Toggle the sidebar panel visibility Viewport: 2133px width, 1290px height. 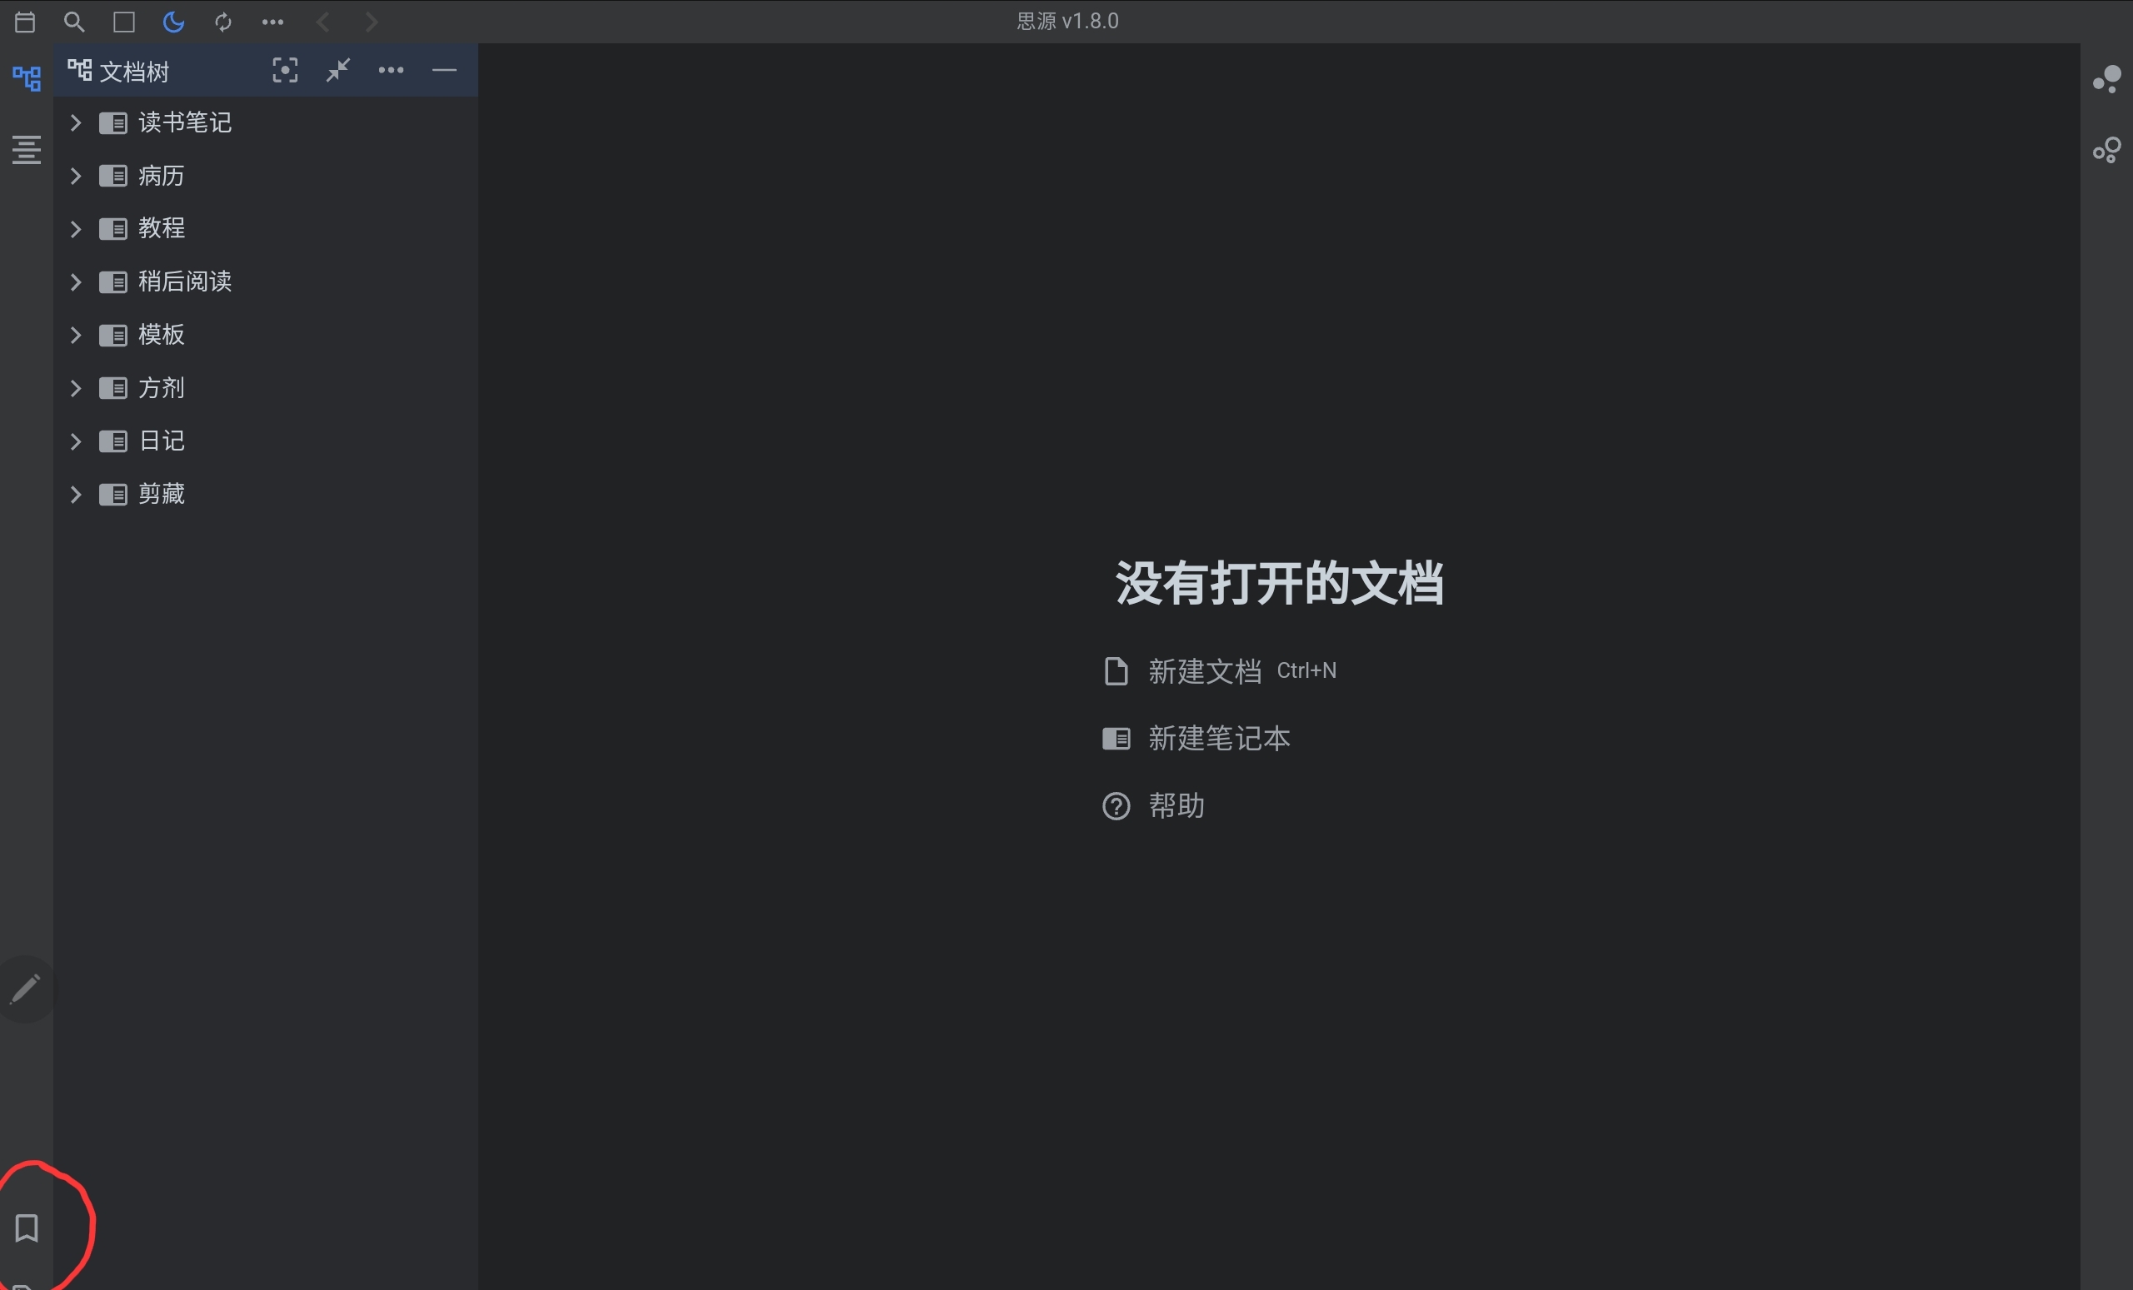pos(124,22)
